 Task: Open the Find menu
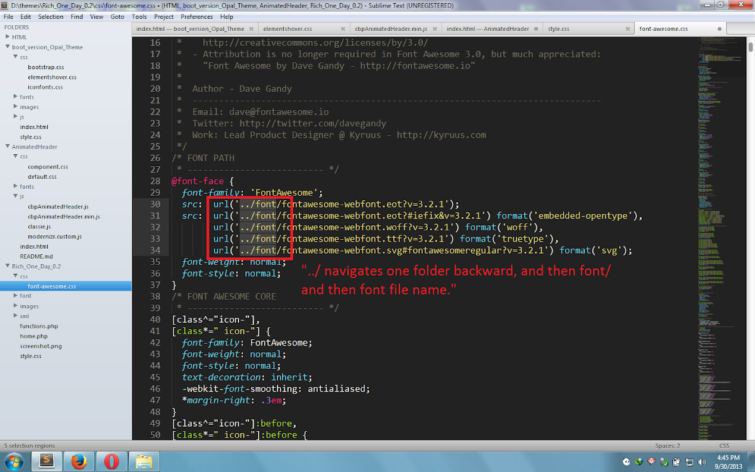point(77,17)
